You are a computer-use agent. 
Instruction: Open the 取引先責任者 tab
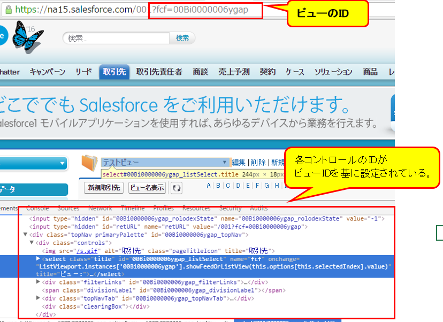(159, 72)
